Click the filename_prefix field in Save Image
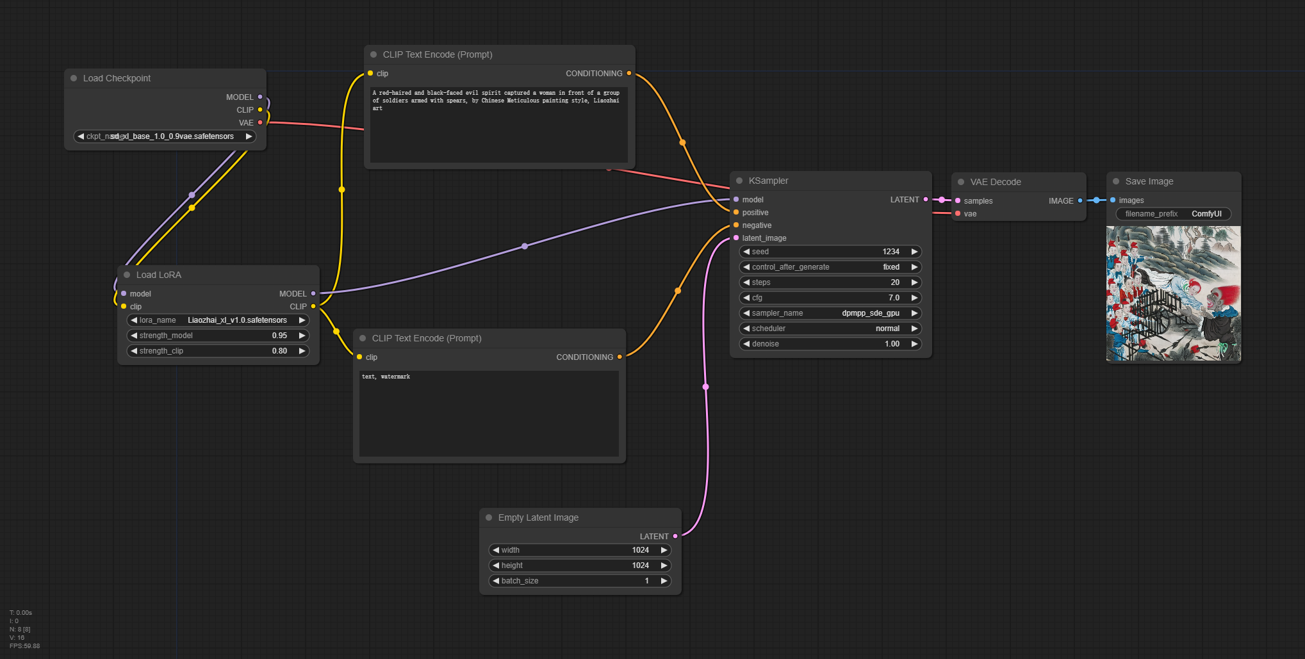The height and width of the screenshot is (659, 1305). 1173,214
